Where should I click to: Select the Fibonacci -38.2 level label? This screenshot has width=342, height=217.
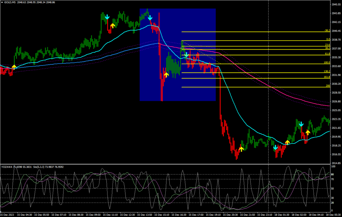tap(327, 30)
